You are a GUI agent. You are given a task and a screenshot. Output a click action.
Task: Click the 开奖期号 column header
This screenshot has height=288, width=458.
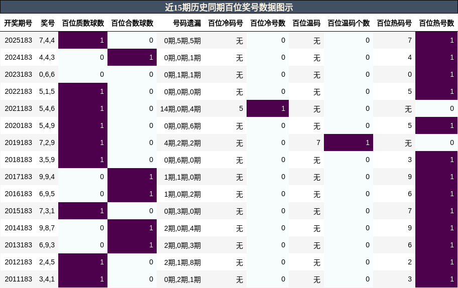(x=18, y=23)
